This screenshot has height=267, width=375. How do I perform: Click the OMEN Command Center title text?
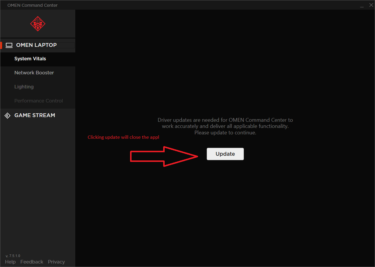tap(33, 5)
